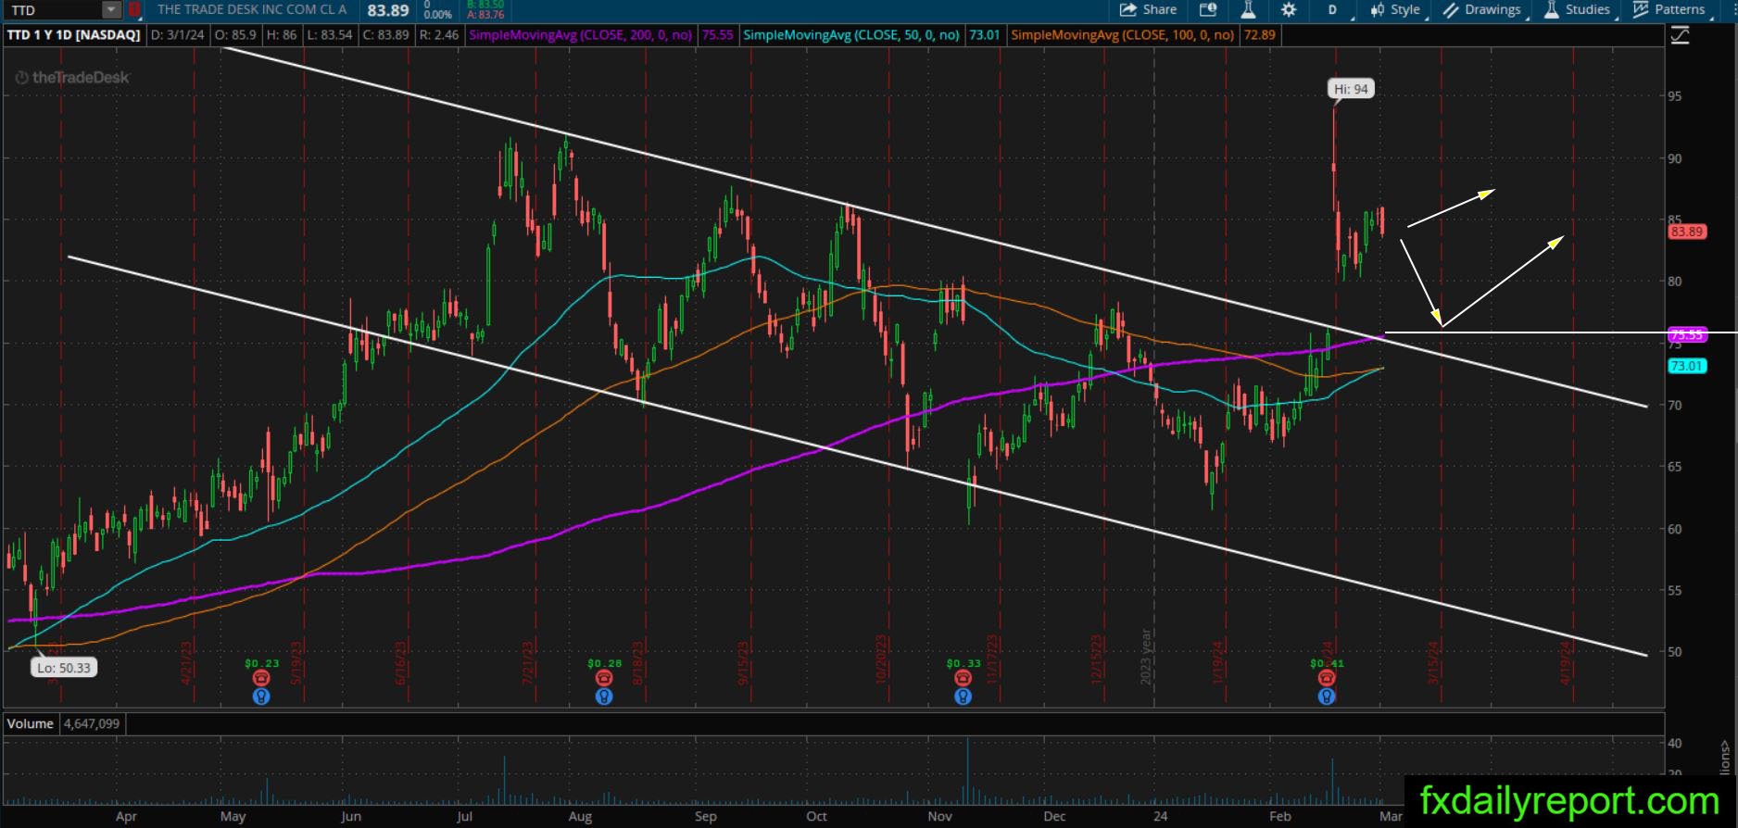
Task: Click the 83.89 price marker on axis
Action: coord(1687,232)
